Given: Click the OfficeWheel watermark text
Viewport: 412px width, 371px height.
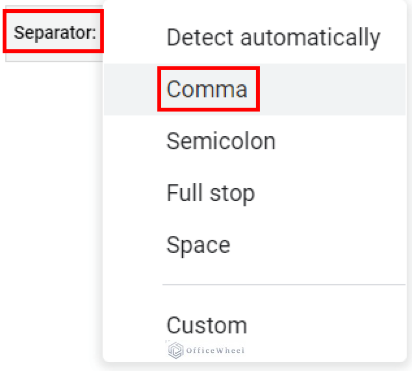Looking at the screenshot, I should (x=215, y=351).
